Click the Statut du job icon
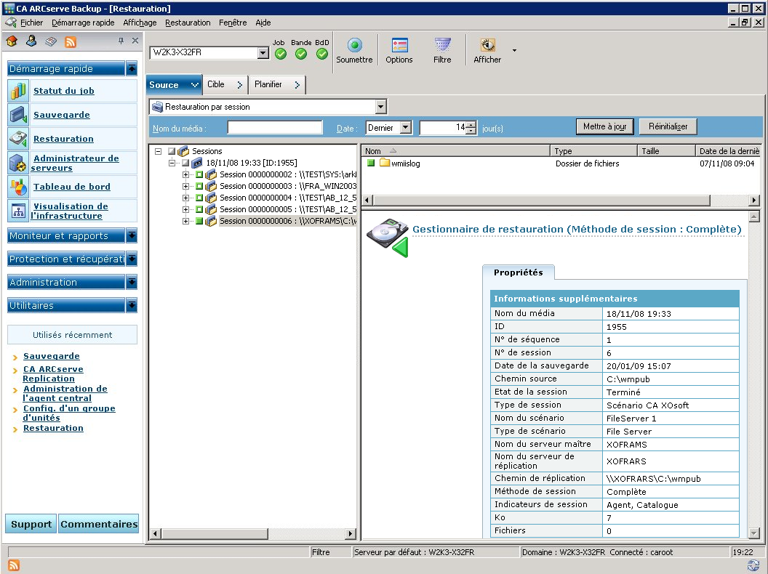Screen dimensions: 768x574 19,91
